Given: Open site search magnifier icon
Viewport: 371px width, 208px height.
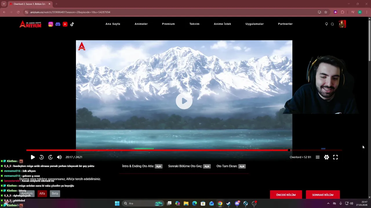Looking at the screenshot, I should click(332, 24).
